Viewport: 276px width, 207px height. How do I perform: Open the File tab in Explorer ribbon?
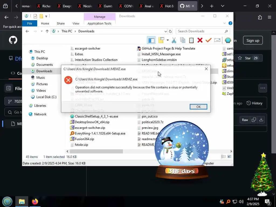pos(30,23)
